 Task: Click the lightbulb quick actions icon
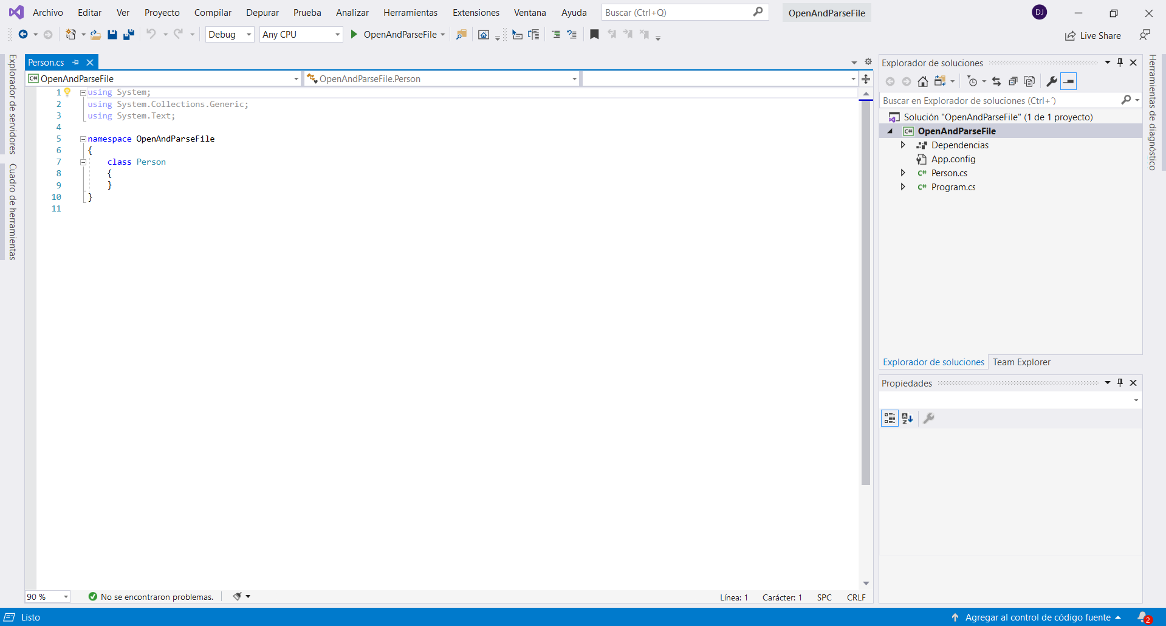[x=67, y=92]
